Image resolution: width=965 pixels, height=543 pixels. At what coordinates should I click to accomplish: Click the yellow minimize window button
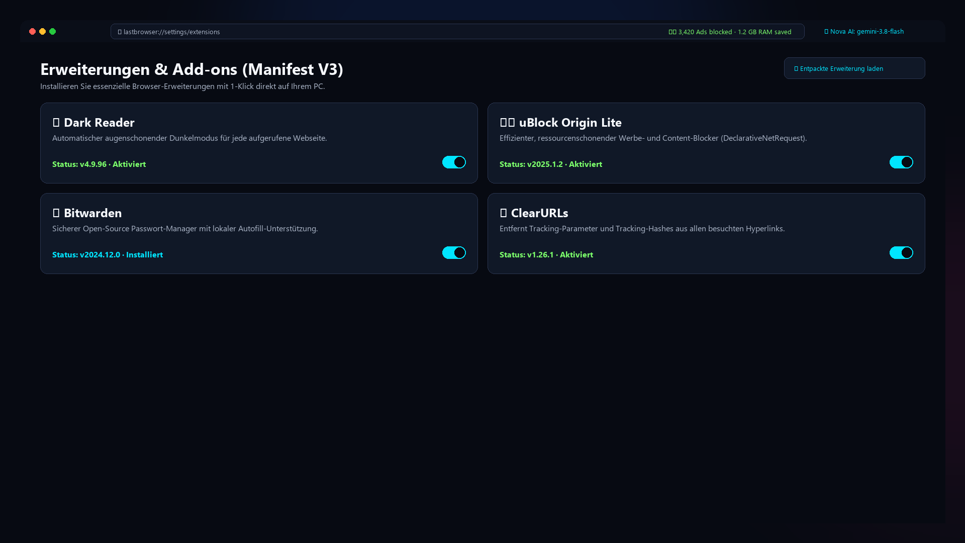tap(42, 32)
